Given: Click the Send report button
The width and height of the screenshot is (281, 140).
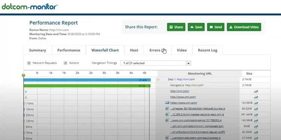Looking at the screenshot, I should click(x=215, y=27).
